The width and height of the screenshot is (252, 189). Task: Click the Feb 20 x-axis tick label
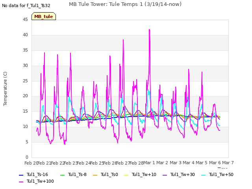[31, 163]
